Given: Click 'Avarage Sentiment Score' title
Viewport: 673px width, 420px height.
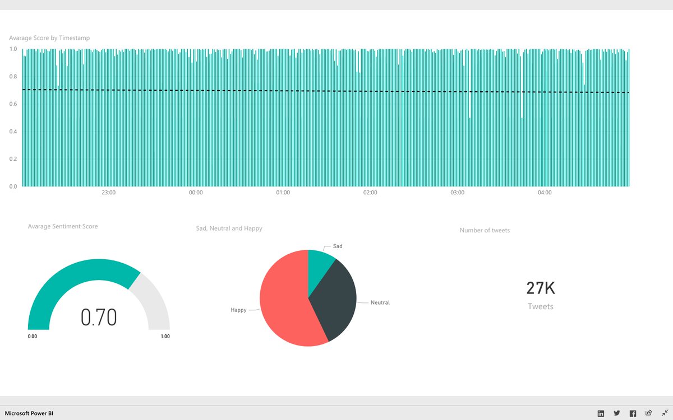Looking at the screenshot, I should [63, 226].
